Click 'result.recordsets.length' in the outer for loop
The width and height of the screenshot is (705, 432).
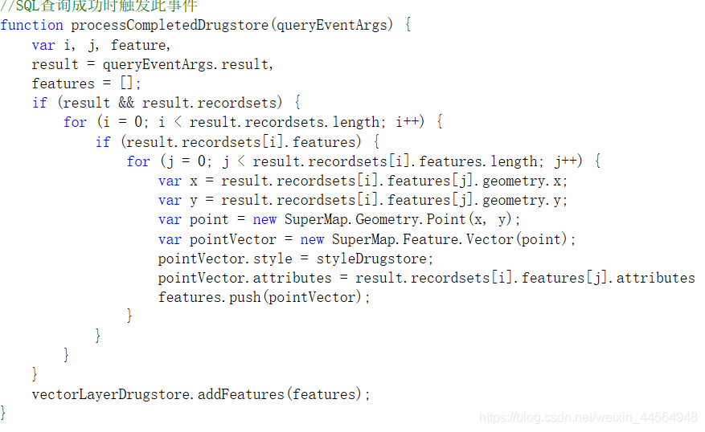click(x=284, y=122)
